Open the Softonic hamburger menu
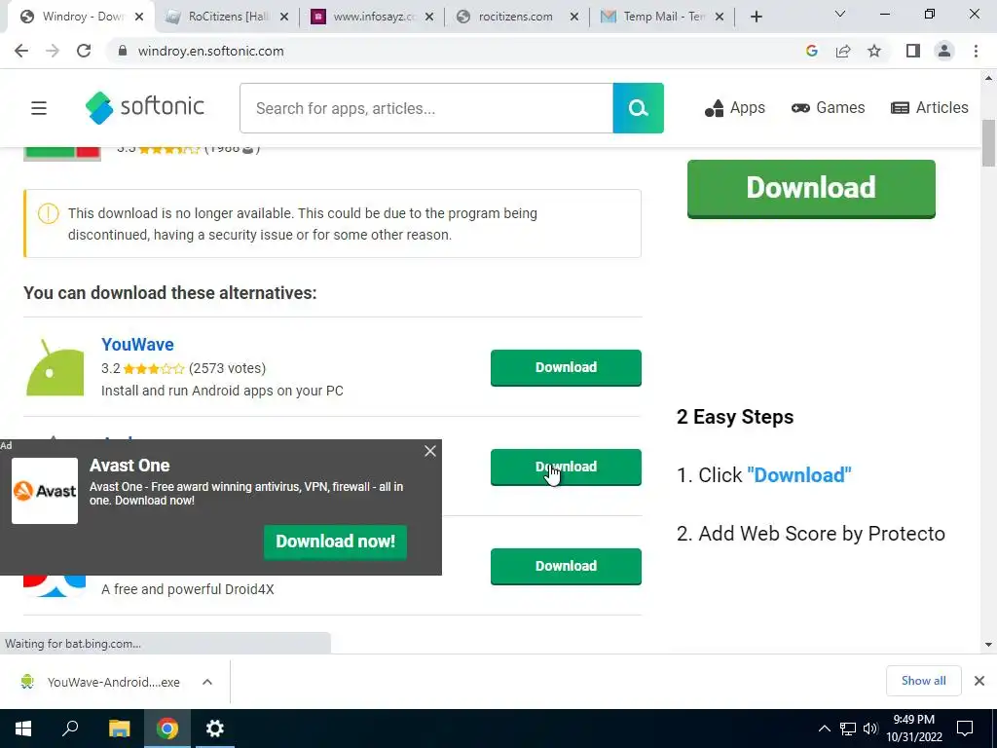997x748 pixels. [39, 108]
